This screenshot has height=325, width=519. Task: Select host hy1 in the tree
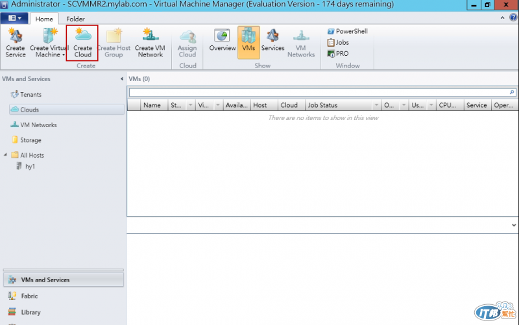(25, 167)
